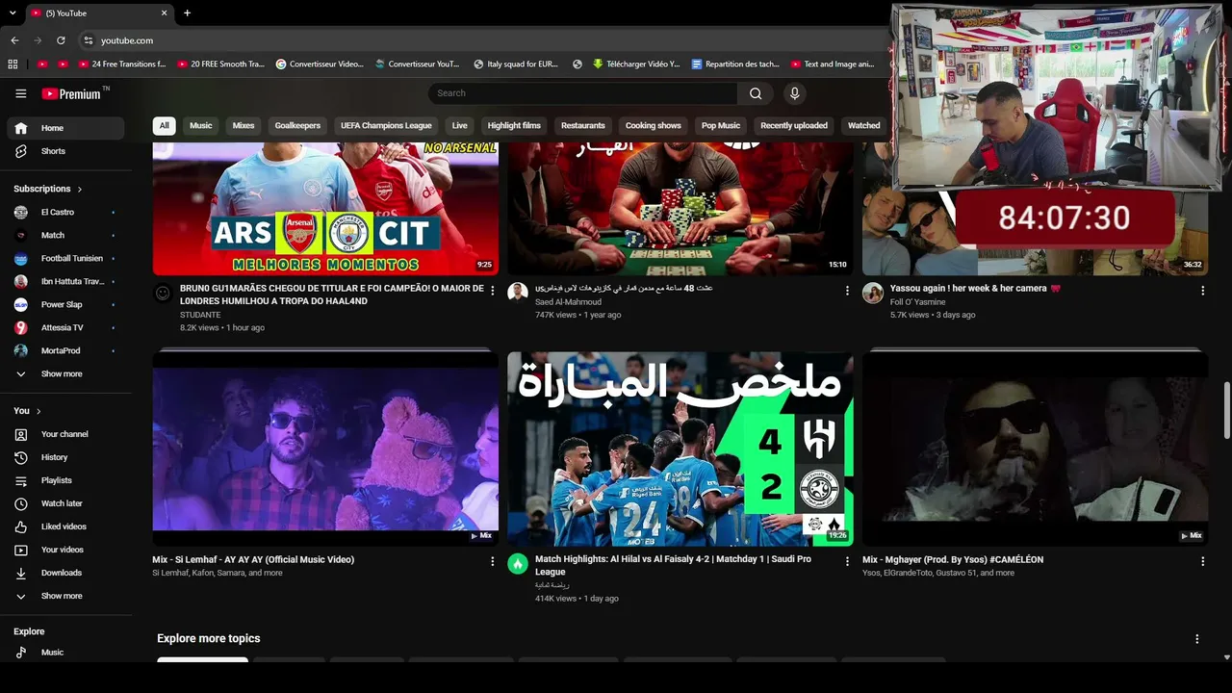
Task: Open the browser tab search dropdown
Action: (13, 13)
